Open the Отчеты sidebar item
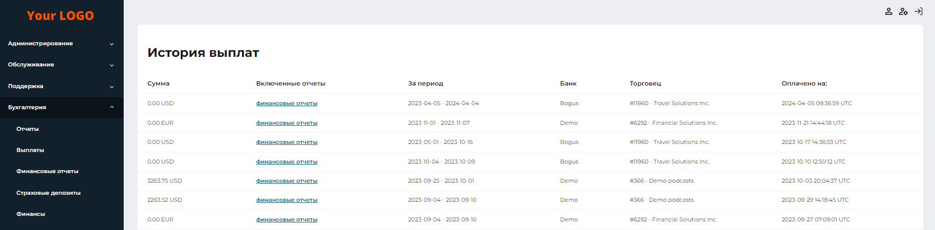 28,129
